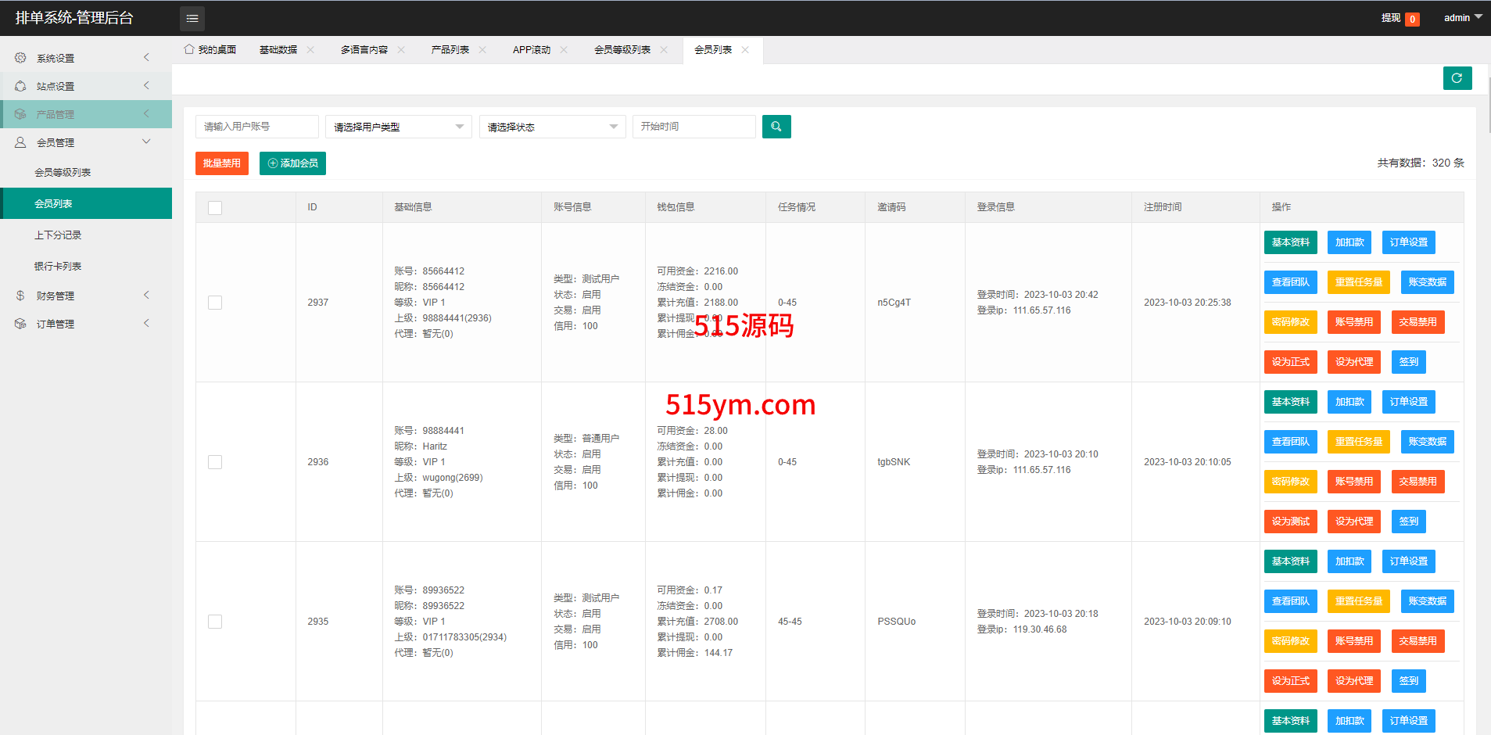Check the checkbox for member ID 2935
1491x735 pixels.
click(x=215, y=622)
